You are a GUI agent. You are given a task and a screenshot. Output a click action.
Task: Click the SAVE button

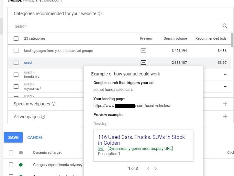pos(13,137)
